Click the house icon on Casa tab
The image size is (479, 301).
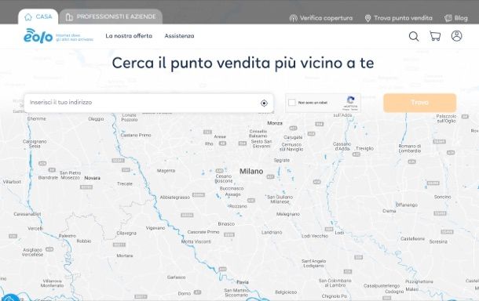click(x=28, y=16)
